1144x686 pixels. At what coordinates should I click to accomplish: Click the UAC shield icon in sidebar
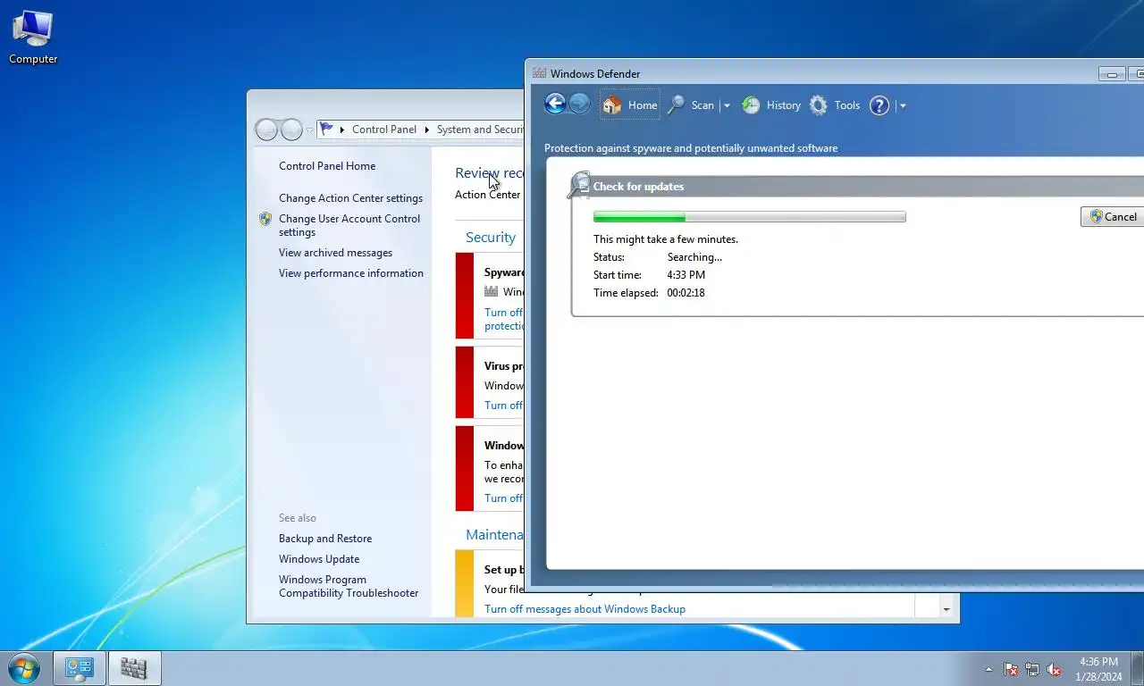tap(265, 219)
